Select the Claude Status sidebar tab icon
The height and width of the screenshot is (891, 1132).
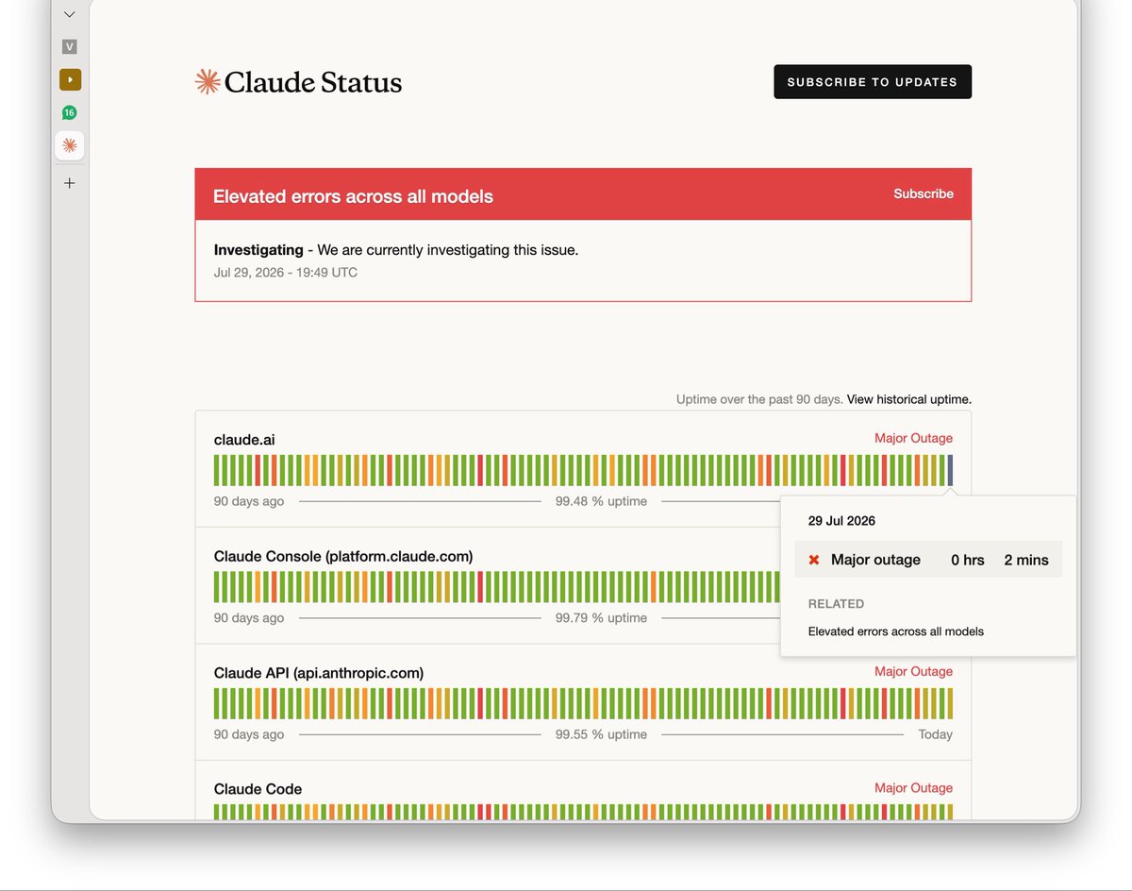pyautogui.click(x=69, y=145)
